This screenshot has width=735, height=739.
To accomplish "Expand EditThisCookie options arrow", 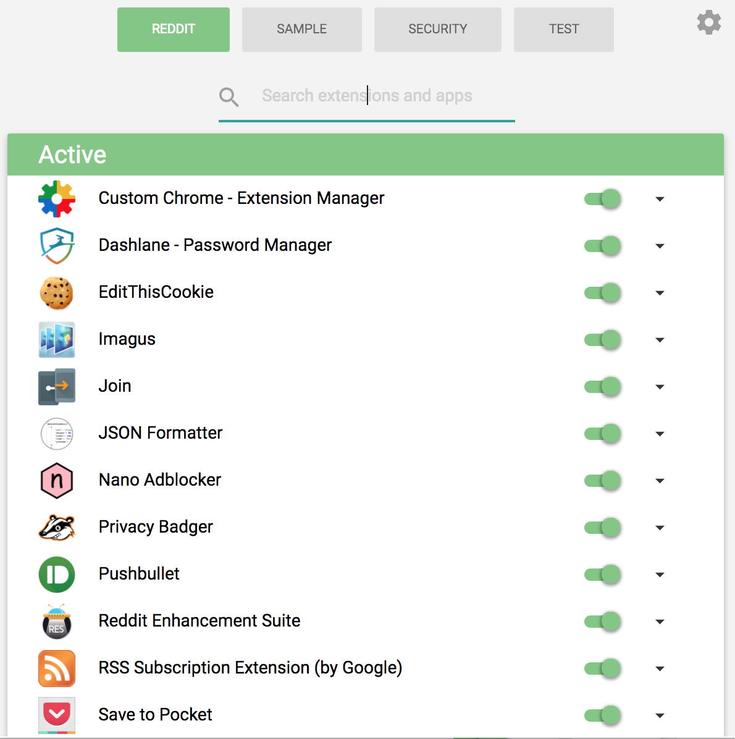I will (x=660, y=293).
